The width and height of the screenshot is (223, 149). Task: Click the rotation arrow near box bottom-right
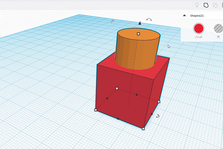click(158, 116)
